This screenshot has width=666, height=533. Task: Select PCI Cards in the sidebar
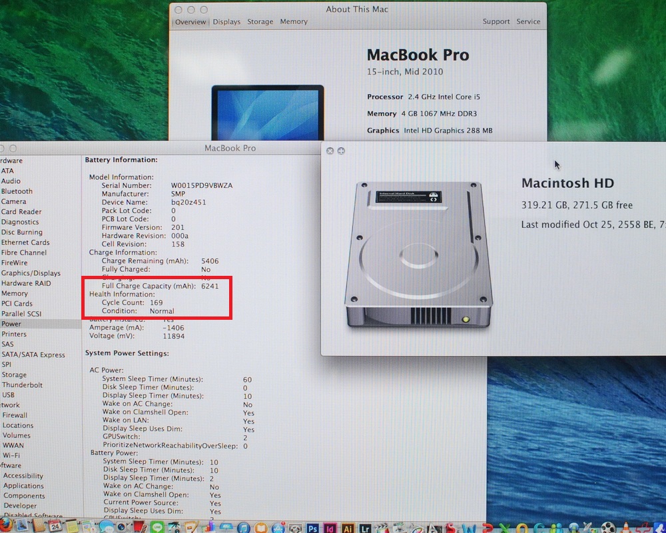pos(17,304)
